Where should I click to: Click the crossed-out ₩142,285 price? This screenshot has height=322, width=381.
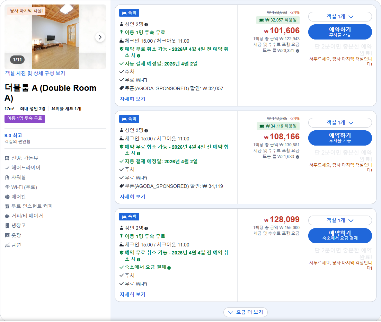click(277, 119)
